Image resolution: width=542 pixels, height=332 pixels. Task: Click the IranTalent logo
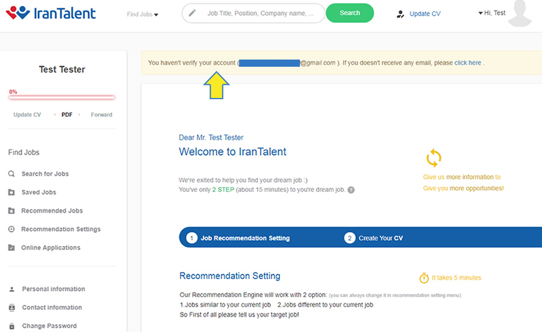(51, 13)
